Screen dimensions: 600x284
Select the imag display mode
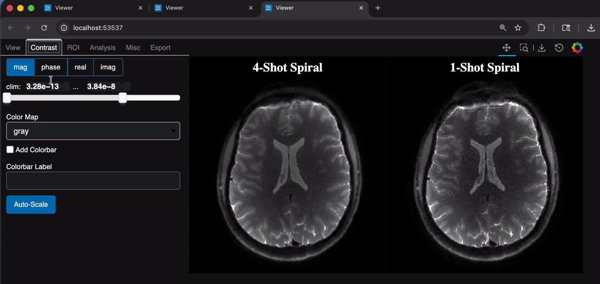coord(108,67)
